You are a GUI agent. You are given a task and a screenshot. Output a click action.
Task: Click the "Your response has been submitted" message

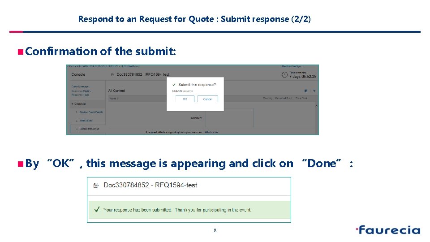(x=177, y=210)
